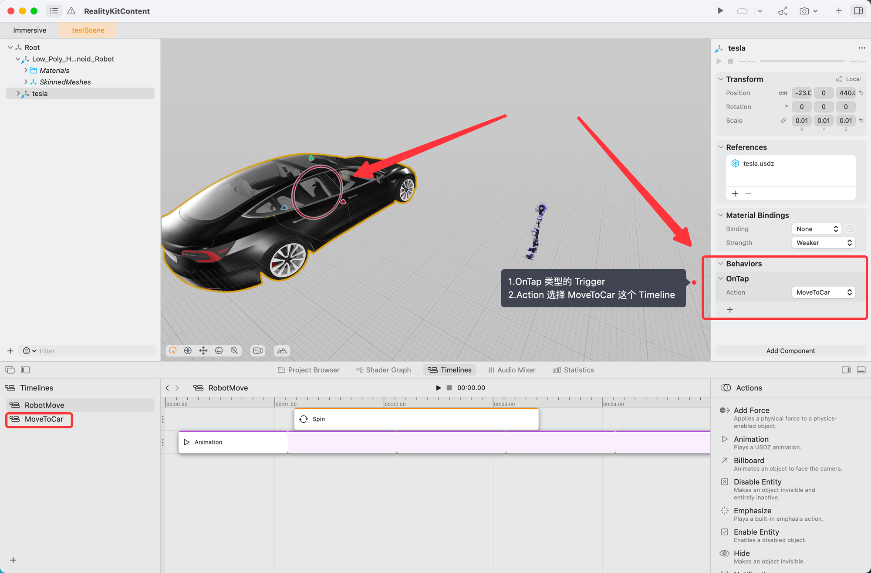Stop the RobotMove timeline playback
This screenshot has height=573, width=871.
pyautogui.click(x=449, y=388)
